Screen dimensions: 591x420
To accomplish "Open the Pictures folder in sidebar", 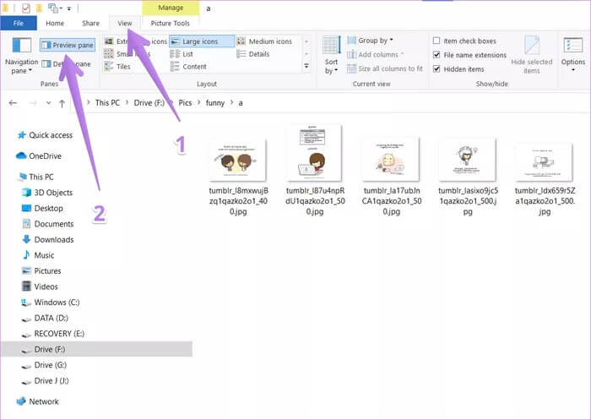I will click(x=41, y=271).
